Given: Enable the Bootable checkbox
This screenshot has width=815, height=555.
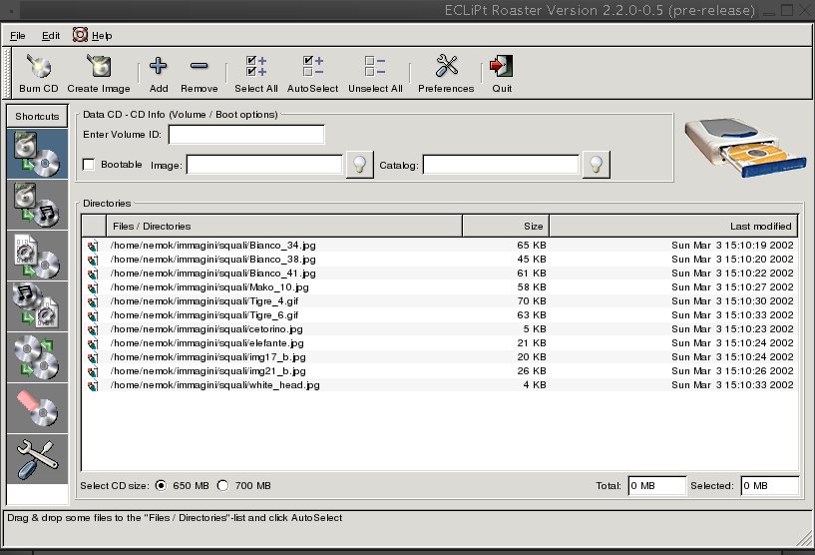Looking at the screenshot, I should coord(89,165).
